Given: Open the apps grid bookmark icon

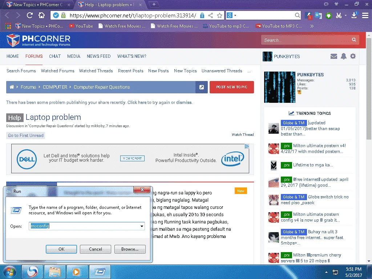Looking at the screenshot, I should (x=8, y=26).
